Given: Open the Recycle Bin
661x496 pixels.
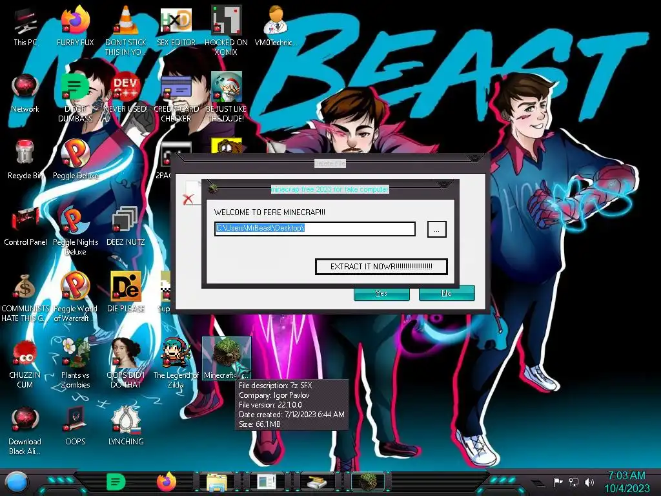Looking at the screenshot, I should point(25,160).
